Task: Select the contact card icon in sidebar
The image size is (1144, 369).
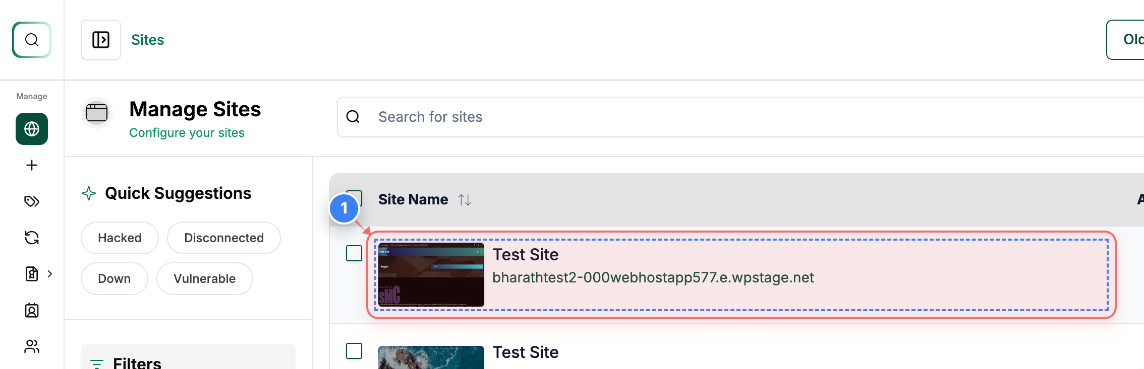Action: 31,311
